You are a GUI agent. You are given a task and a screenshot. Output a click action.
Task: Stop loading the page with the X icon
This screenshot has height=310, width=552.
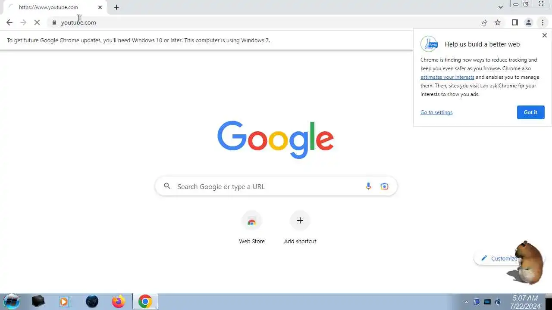point(37,22)
